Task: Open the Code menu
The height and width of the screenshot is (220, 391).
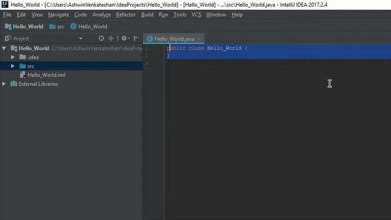Action: coord(80,15)
